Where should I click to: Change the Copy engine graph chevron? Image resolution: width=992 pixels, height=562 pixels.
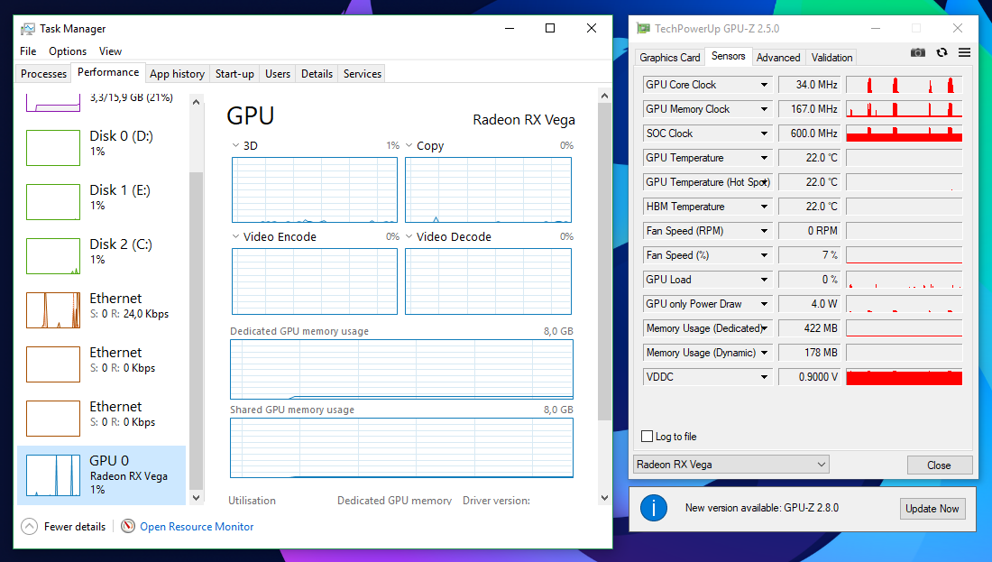(409, 145)
